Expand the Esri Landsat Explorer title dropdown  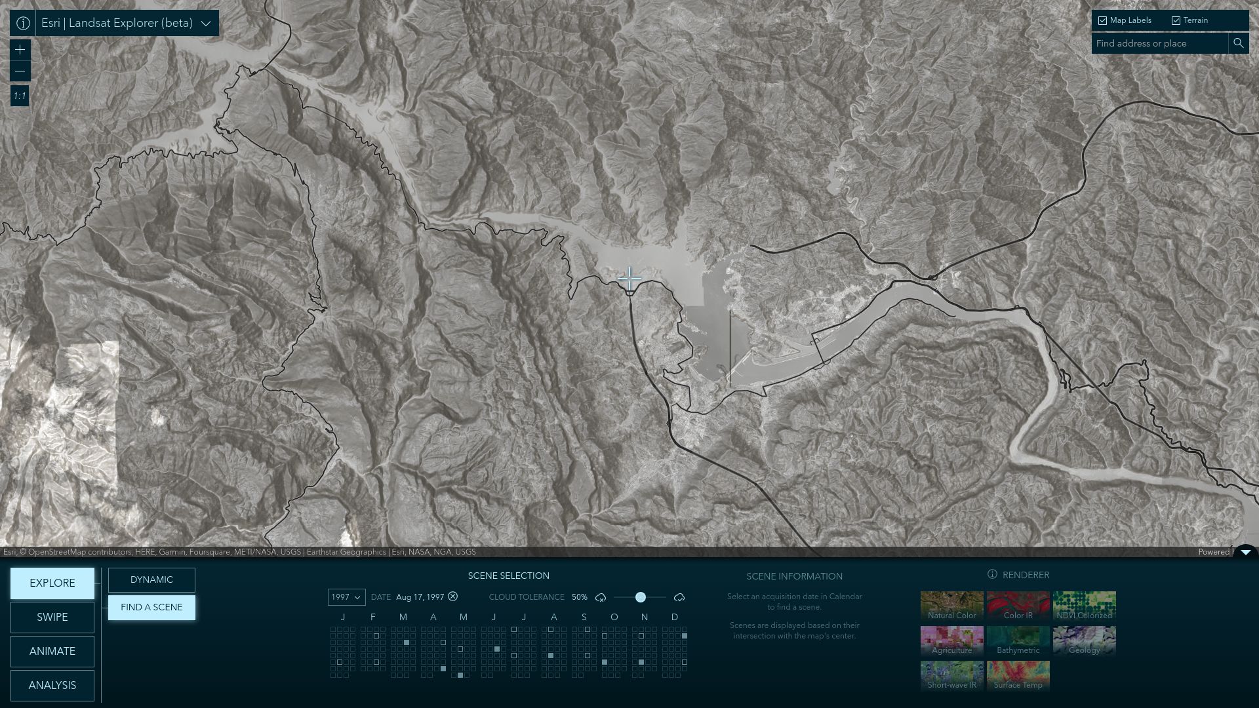point(205,24)
